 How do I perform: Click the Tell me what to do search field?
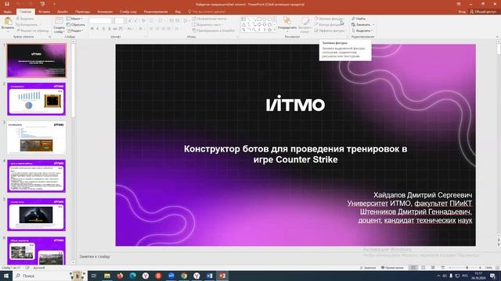click(x=207, y=12)
